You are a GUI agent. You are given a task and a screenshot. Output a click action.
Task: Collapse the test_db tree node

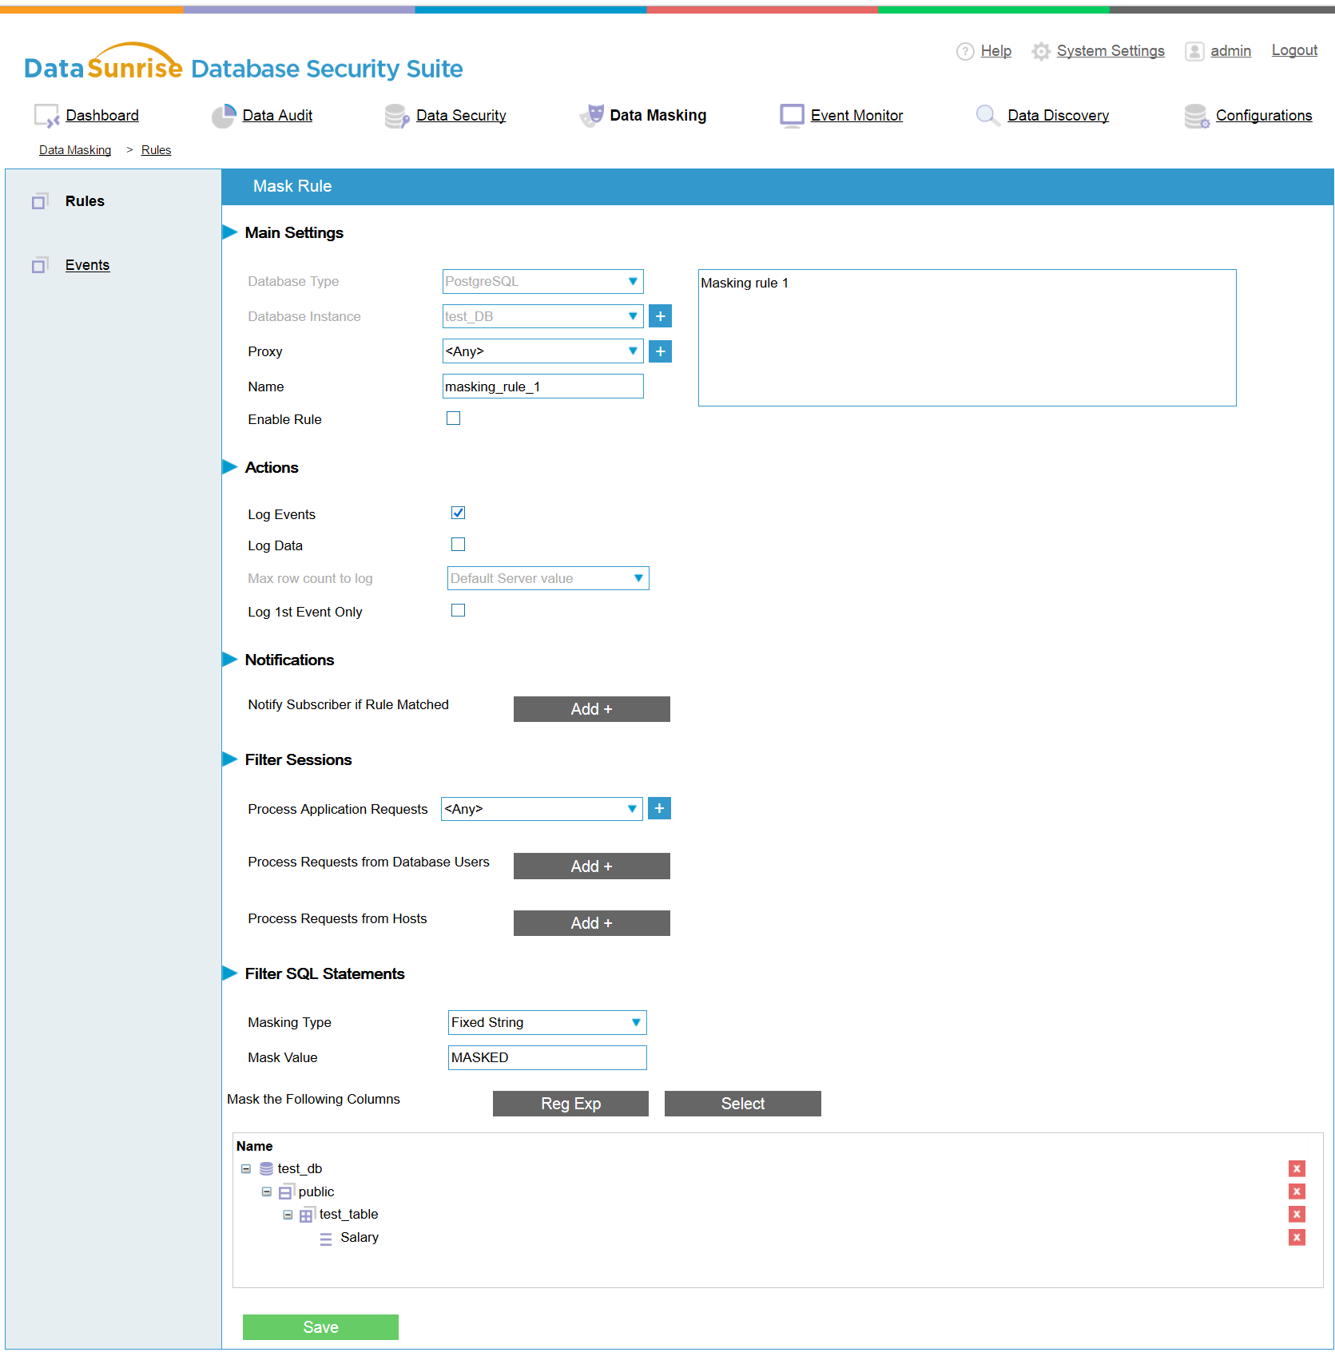pos(246,1169)
